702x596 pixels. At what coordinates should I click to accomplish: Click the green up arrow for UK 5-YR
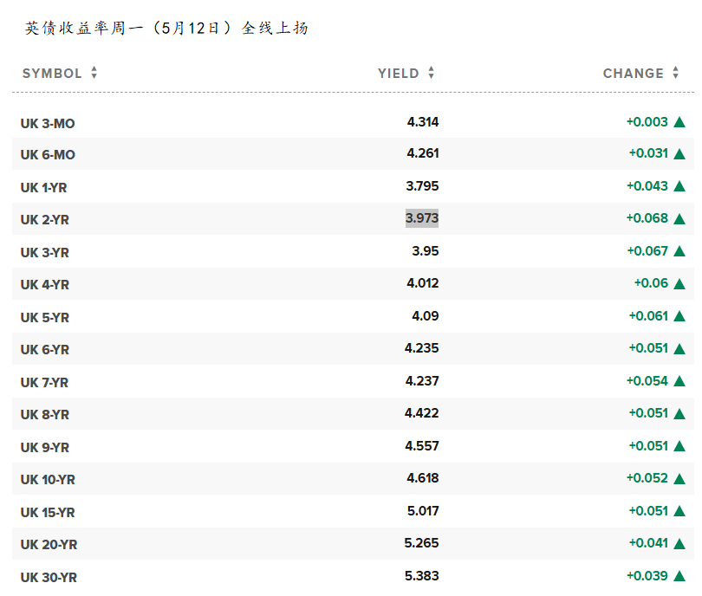[x=679, y=317]
